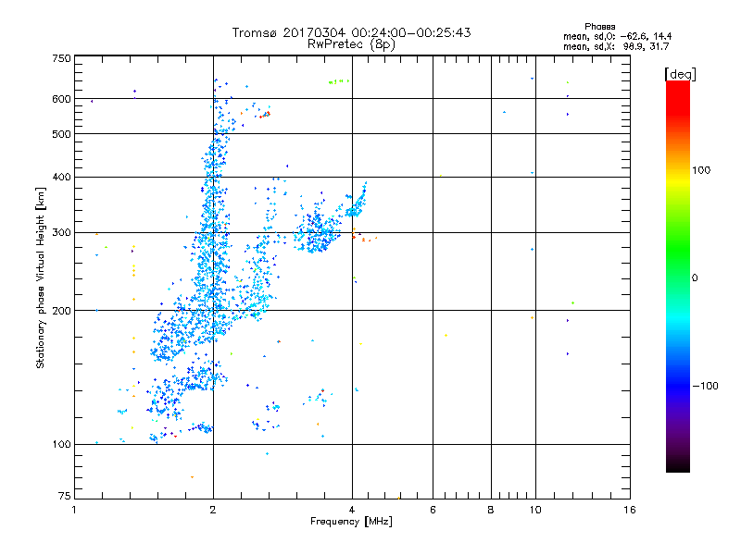Image resolution: width=741 pixels, height=555 pixels.
Task: Click the '75' height axis label
Action: tap(65, 496)
